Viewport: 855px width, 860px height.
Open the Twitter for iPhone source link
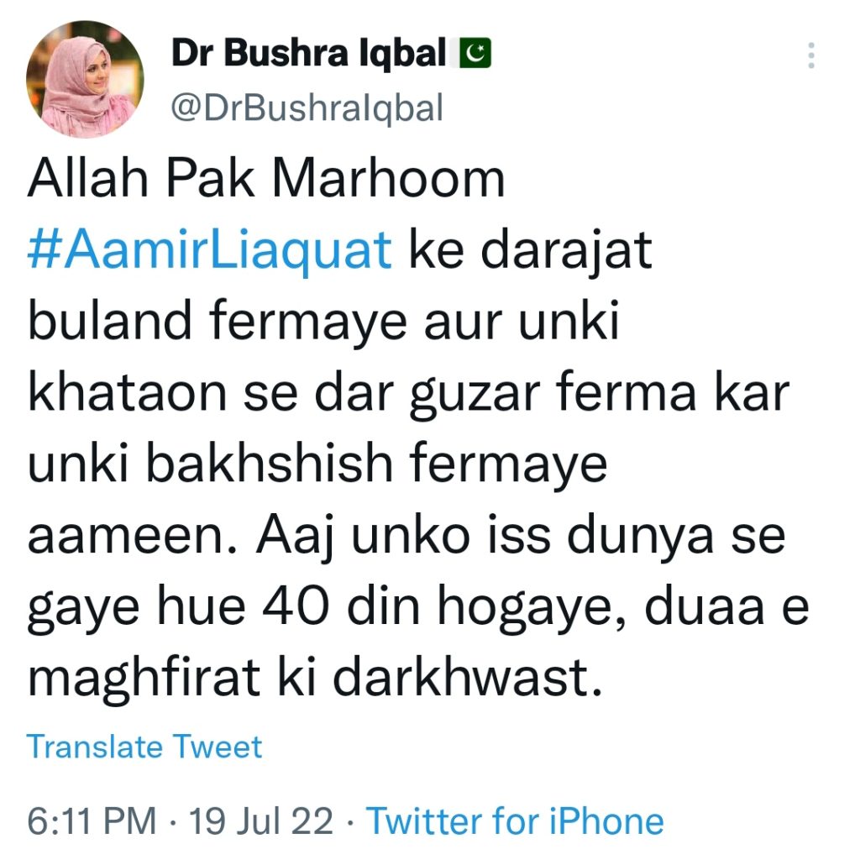515,821
